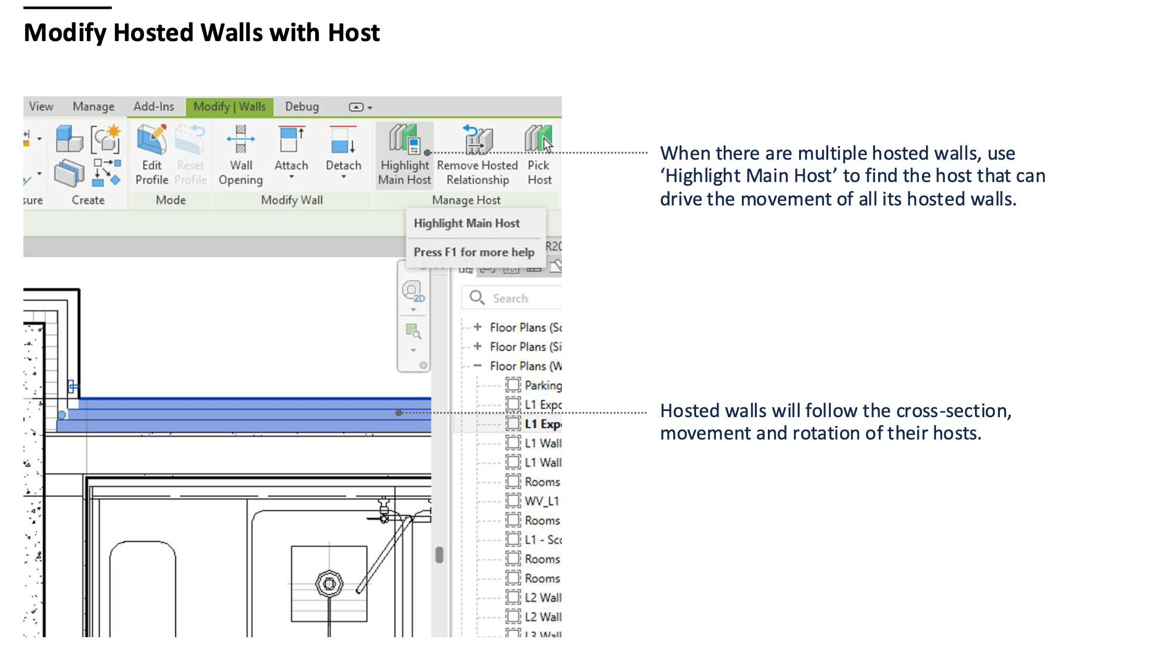The image size is (1156, 672).
Task: Click the Zoom Region icon in navigation bar
Action: coord(413,331)
